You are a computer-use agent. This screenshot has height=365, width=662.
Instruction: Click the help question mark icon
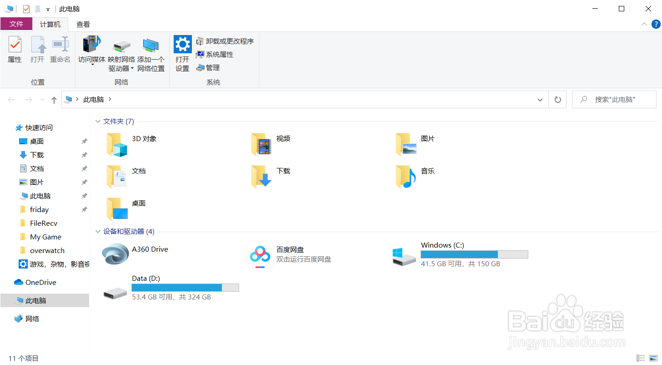point(656,24)
